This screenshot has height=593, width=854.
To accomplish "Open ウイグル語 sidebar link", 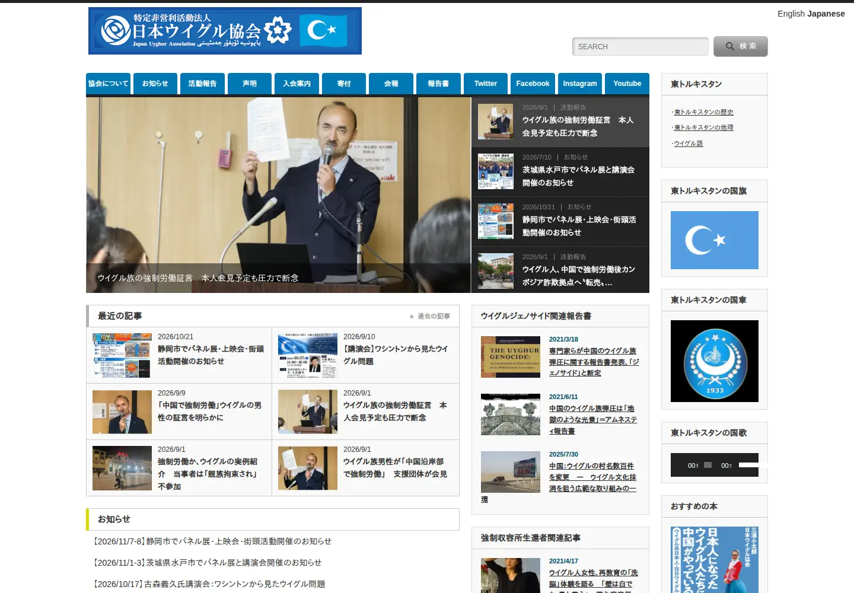I will pyautogui.click(x=688, y=144).
